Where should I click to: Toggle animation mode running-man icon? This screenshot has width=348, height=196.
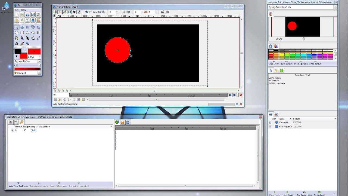(x=241, y=95)
